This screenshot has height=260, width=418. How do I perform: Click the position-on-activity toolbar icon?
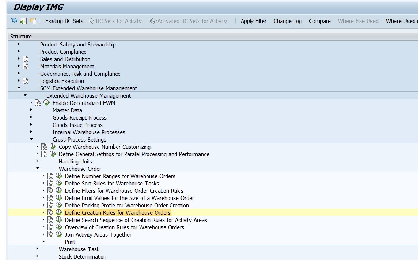[24, 21]
